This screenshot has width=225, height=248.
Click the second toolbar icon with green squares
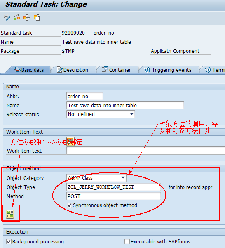tap(17, 17)
